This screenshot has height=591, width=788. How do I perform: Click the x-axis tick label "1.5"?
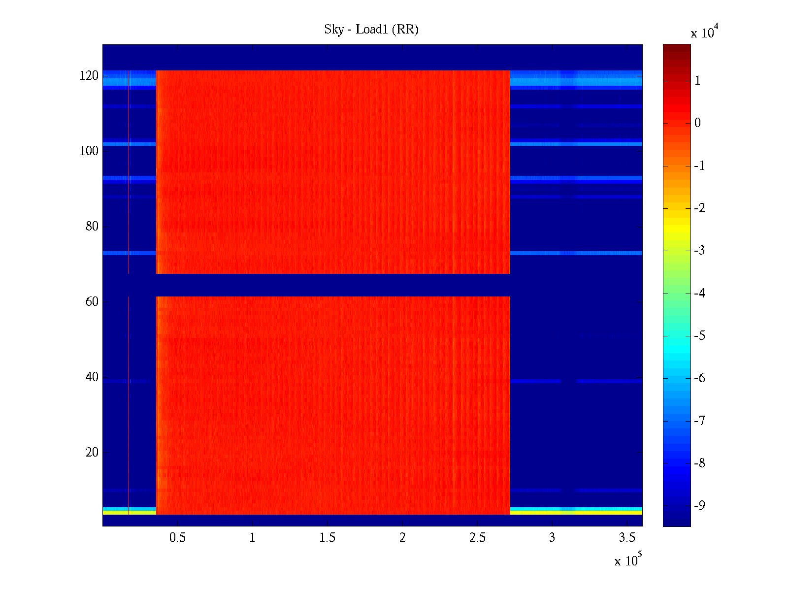[327, 538]
